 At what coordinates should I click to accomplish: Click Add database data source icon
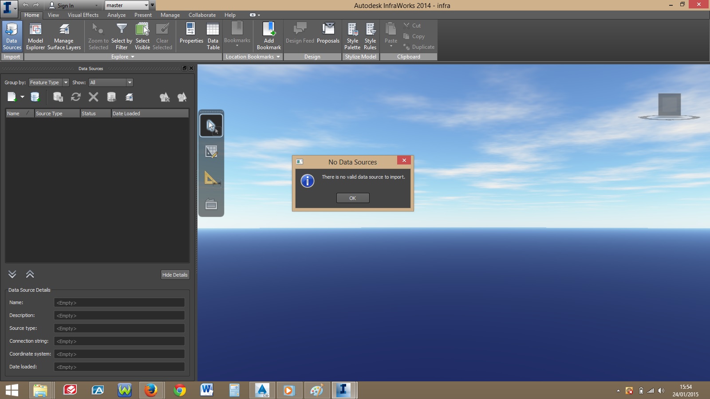(x=35, y=97)
